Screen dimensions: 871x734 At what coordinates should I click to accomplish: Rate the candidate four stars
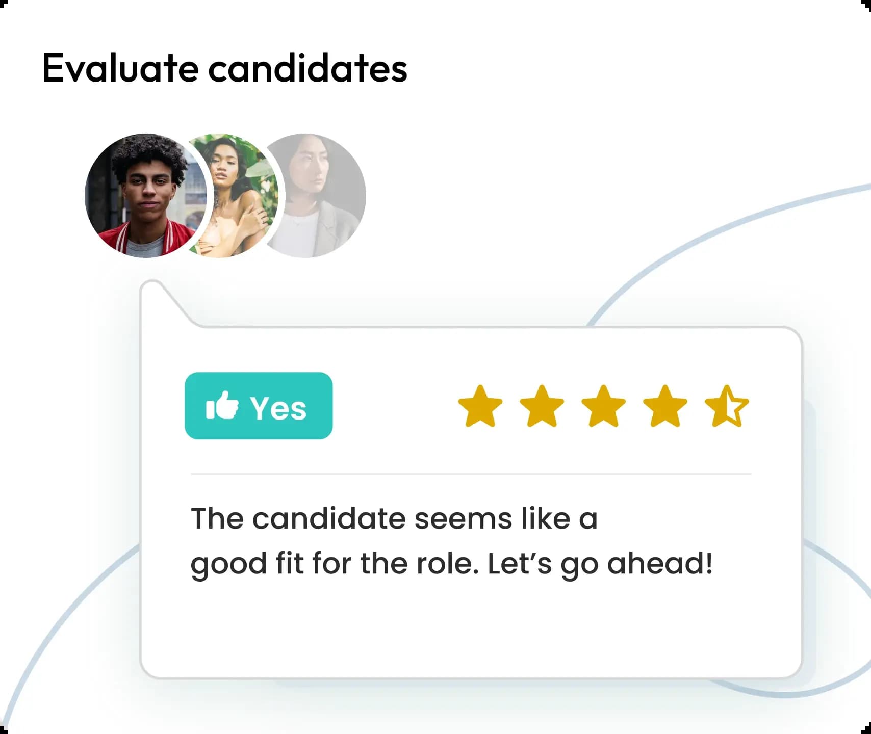[665, 406]
